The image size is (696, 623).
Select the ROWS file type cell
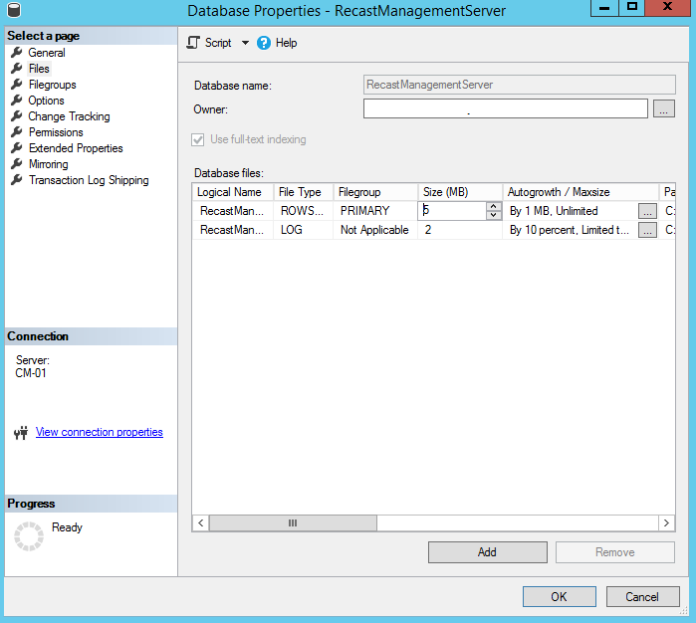point(304,211)
